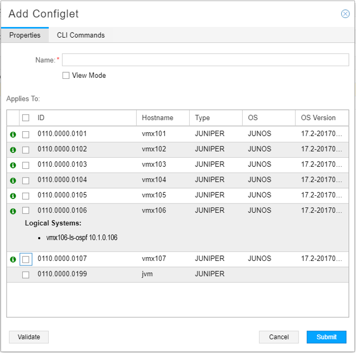Click the green info icon for vmx103
This screenshot has width=356, height=353.
pos(13,165)
